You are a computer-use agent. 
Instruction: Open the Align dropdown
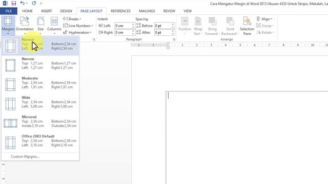point(264,19)
